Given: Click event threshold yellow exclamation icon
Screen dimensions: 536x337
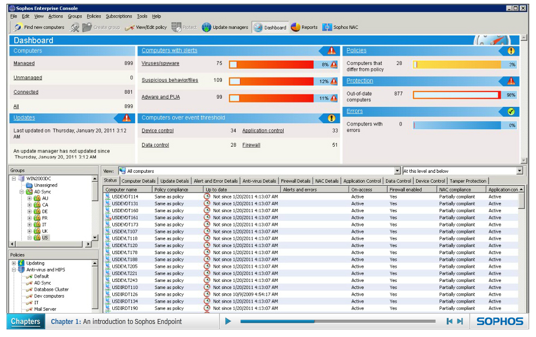Looking at the screenshot, I should click(x=331, y=118).
